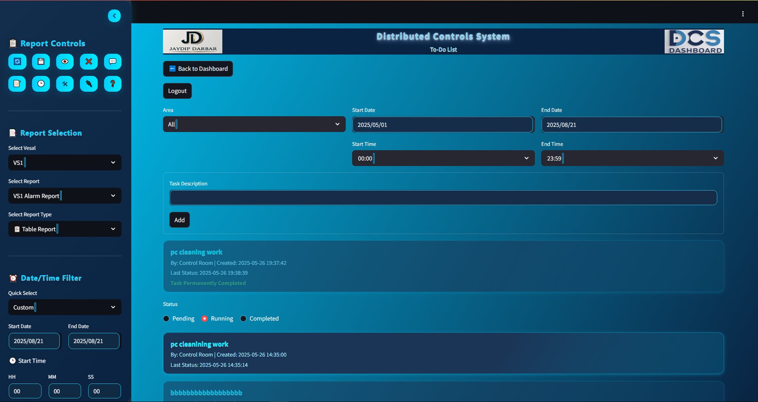Click the Logout button
Screen dimensions: 758x402
pos(177,91)
